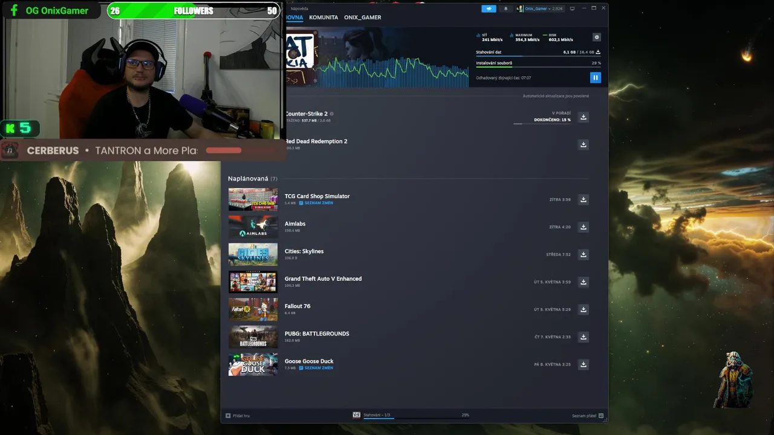Open Aimlabs game thumbnail
The image size is (774, 435).
click(x=253, y=227)
